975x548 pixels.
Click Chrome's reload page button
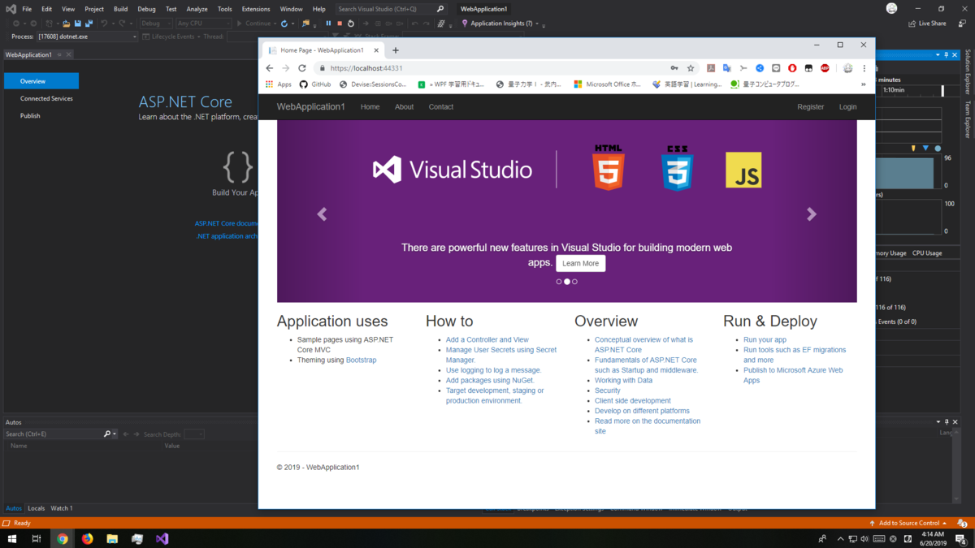(302, 68)
